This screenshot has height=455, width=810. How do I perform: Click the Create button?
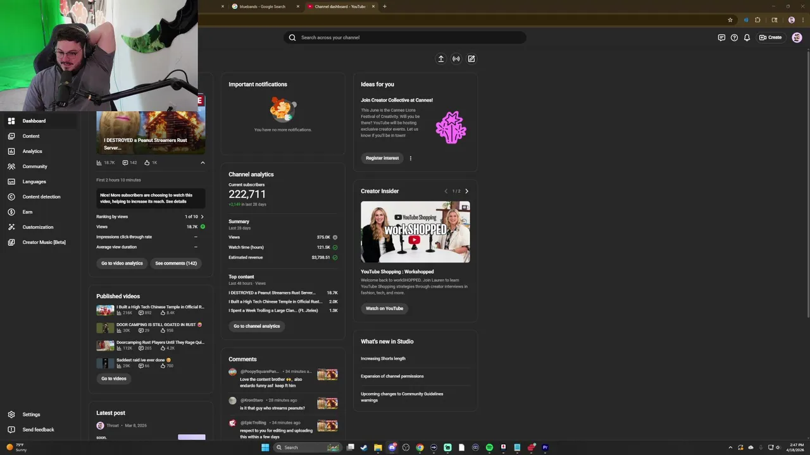771,37
